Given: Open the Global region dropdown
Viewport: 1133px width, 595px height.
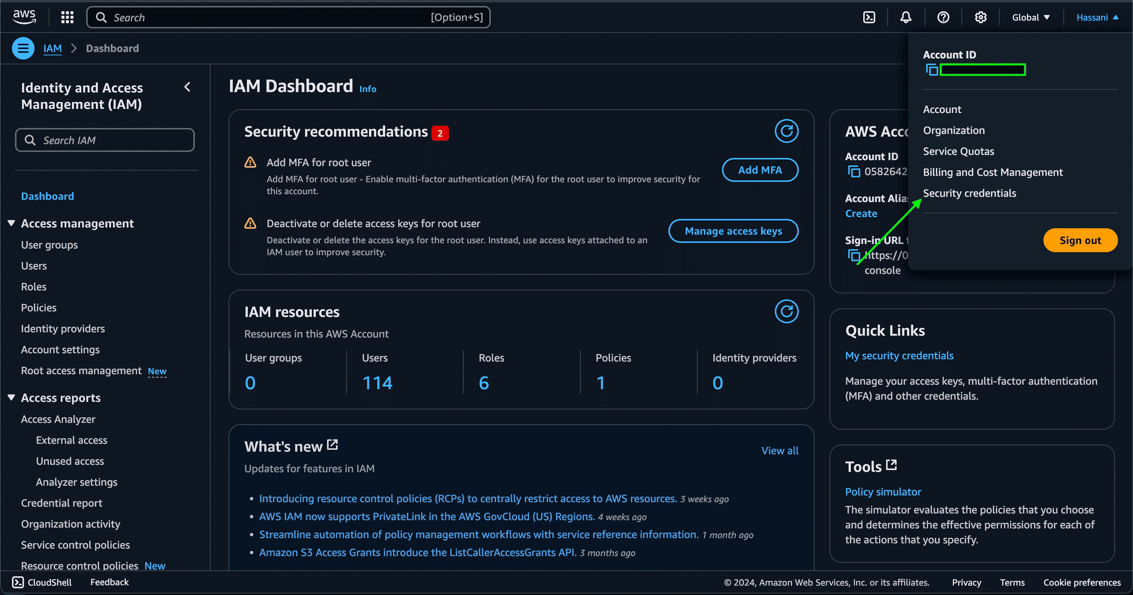Looking at the screenshot, I should click(1030, 18).
